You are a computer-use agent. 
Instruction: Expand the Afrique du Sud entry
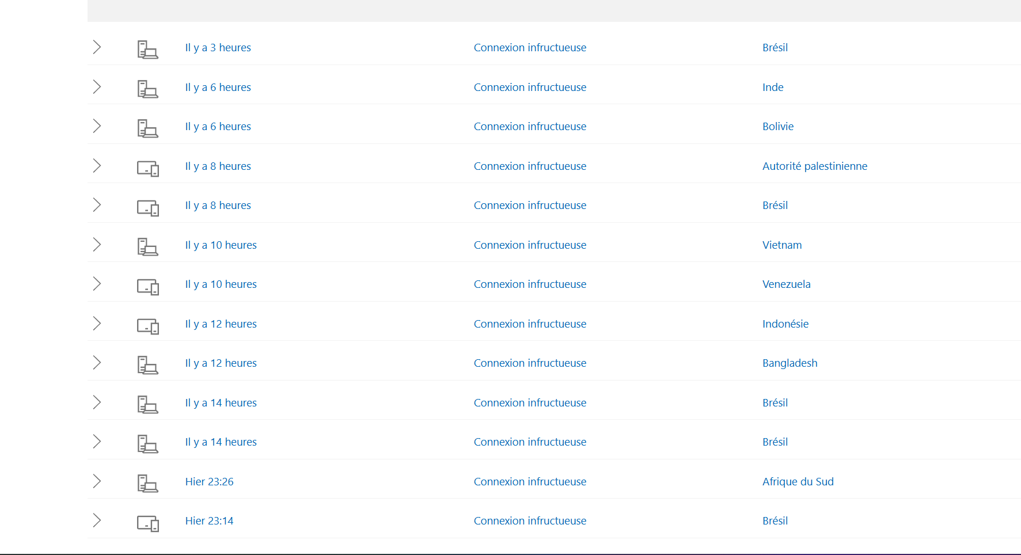97,481
